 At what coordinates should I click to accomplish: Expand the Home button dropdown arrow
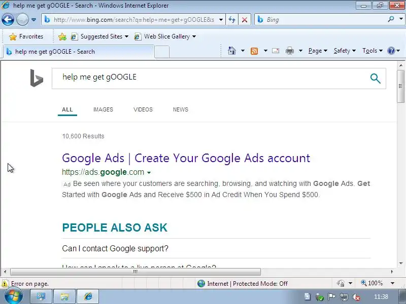[x=243, y=51]
